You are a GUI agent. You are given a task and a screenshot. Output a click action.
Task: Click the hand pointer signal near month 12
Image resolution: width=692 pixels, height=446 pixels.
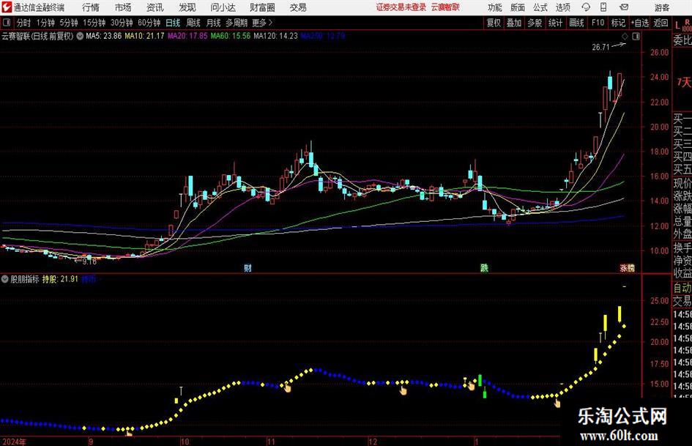403,390
